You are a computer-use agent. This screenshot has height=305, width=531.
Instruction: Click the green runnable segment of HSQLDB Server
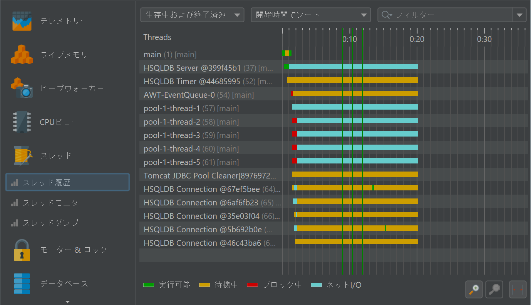point(286,67)
